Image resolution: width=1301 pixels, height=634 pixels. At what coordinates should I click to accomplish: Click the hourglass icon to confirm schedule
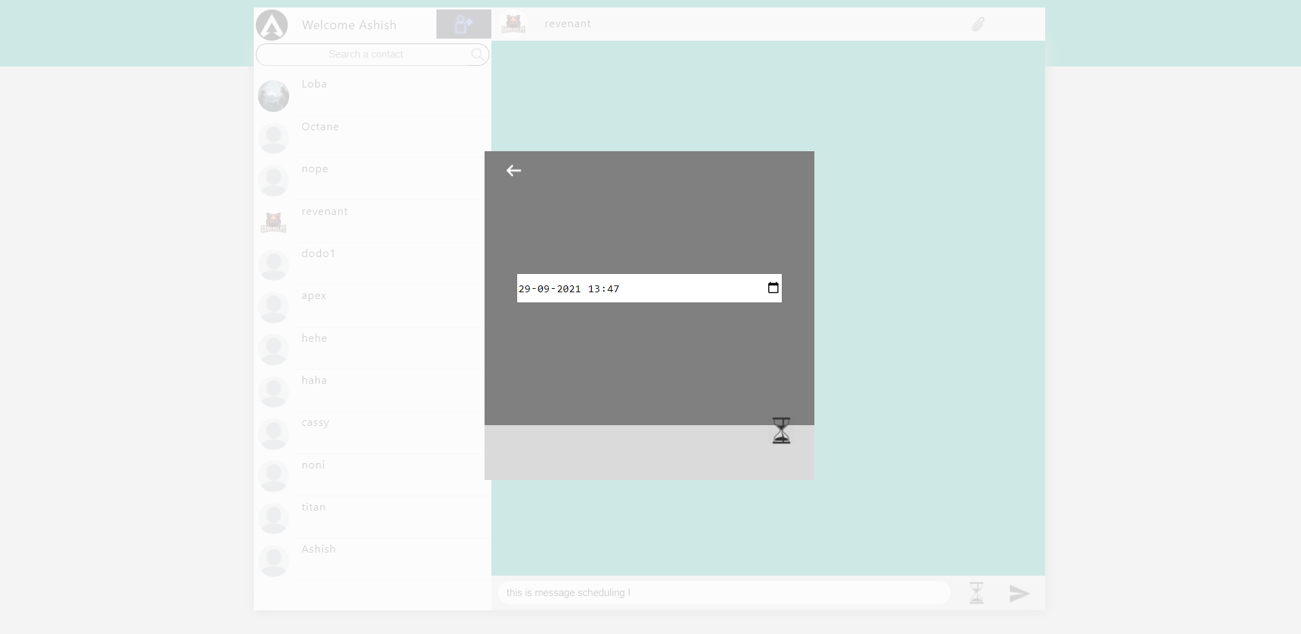(781, 430)
